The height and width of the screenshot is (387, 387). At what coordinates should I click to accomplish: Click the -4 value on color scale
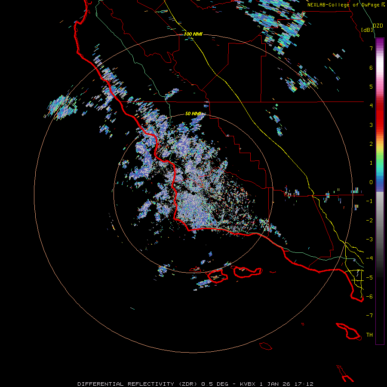point(369,258)
